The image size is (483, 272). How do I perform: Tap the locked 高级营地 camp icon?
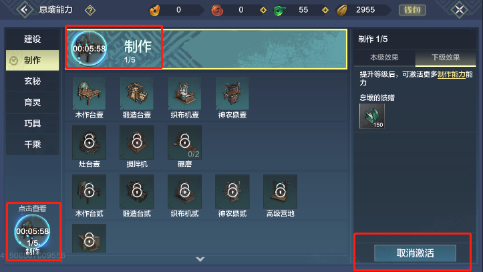[x=280, y=192]
